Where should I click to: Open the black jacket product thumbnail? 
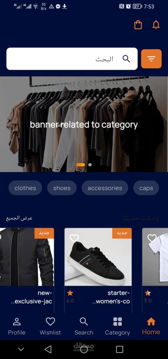27,257
